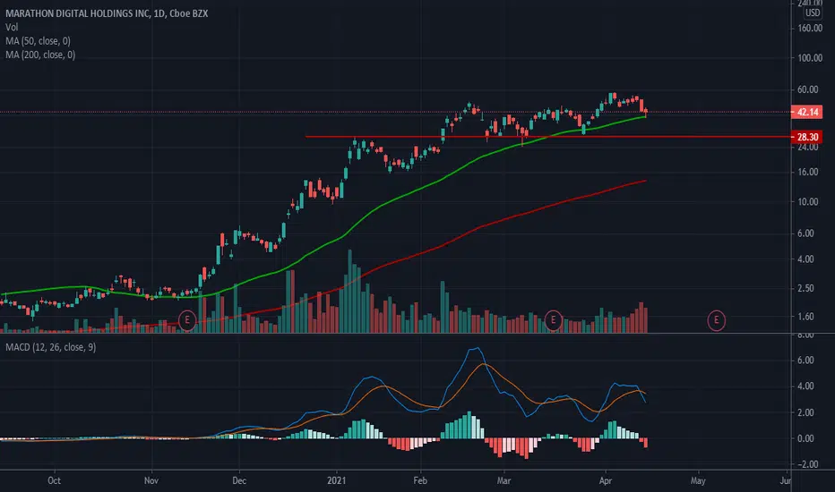The image size is (835, 492).
Task: Click the 10.00 price axis label
Action: coord(808,202)
